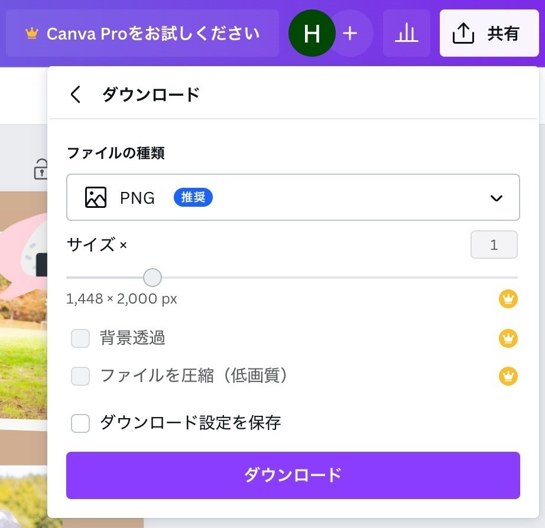Click the size slider handle
545x528 pixels.
153,277
